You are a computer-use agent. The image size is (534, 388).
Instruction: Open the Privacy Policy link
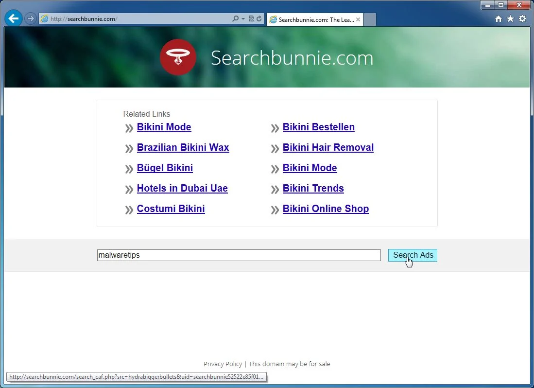(223, 364)
